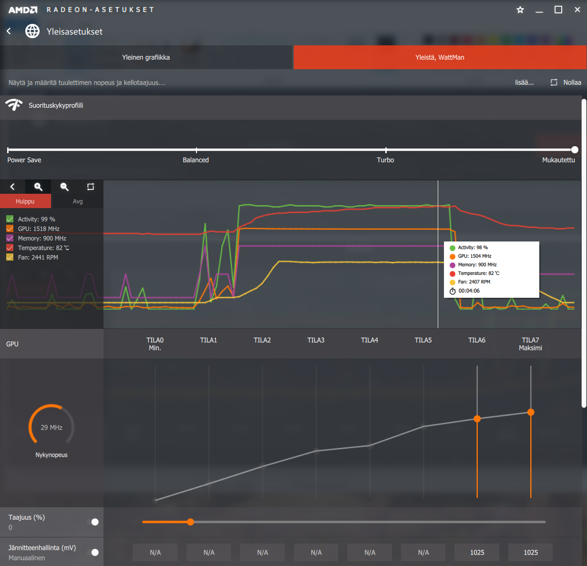587x566 pixels.
Task: Toggle the Activity graph checkbox
Action: click(x=10, y=219)
